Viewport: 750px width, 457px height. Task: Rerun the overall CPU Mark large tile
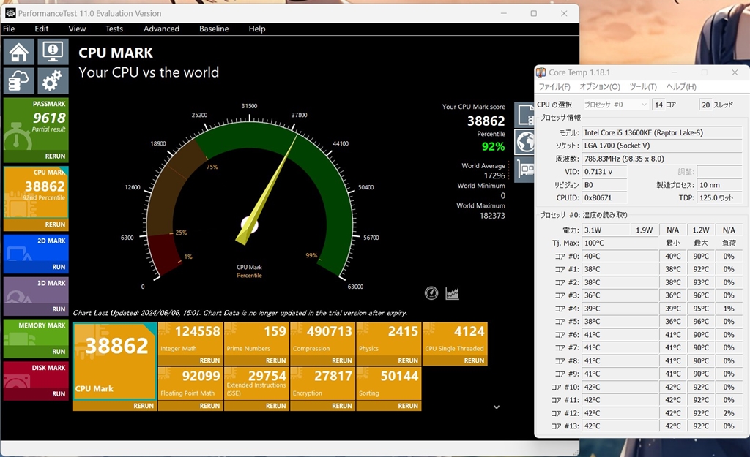(x=144, y=405)
